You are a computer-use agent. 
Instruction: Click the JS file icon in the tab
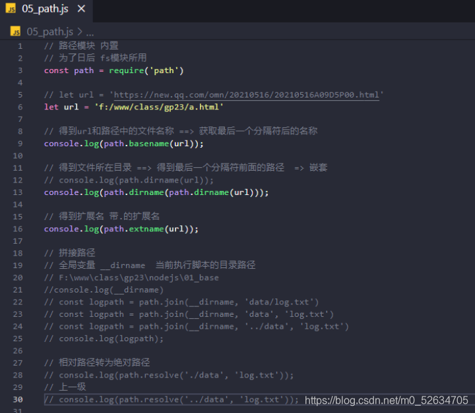tap(11, 9)
